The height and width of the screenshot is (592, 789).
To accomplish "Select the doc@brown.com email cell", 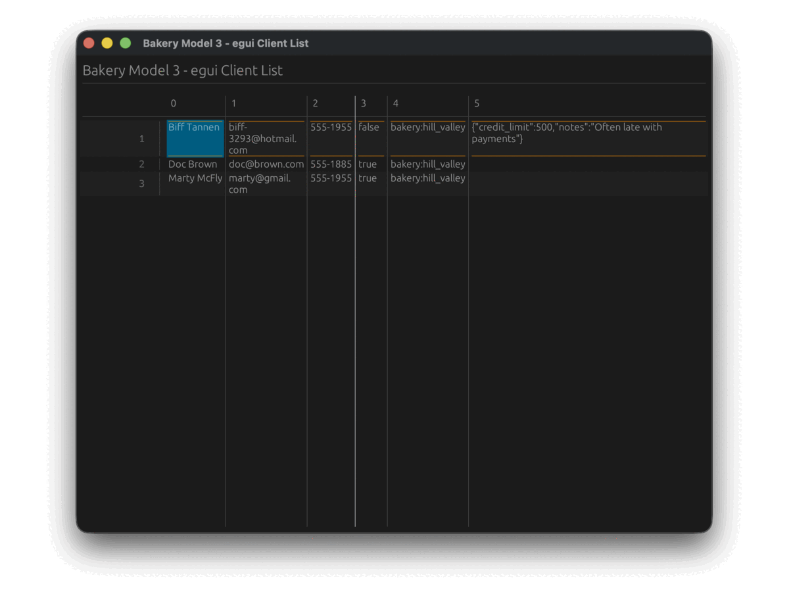I will point(266,164).
